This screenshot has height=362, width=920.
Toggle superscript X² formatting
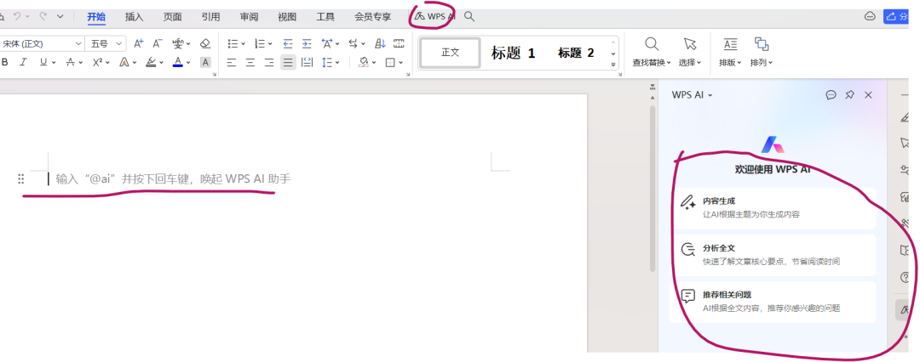click(x=97, y=62)
